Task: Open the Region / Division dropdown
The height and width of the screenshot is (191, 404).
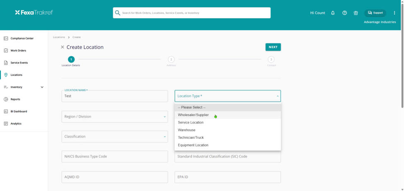Action: (x=115, y=117)
